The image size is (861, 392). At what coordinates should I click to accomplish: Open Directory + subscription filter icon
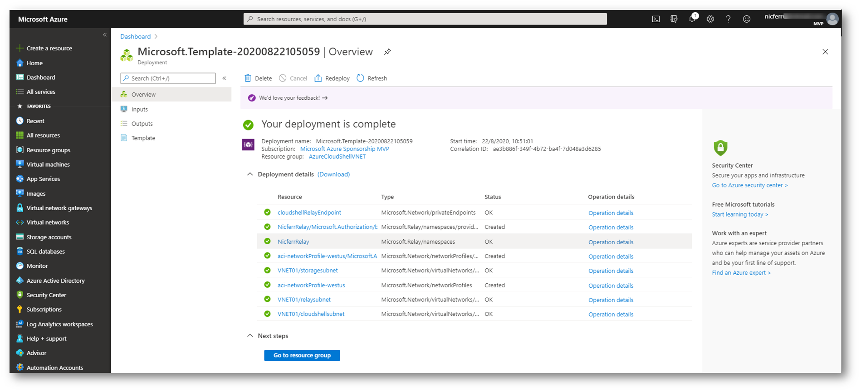tap(674, 19)
